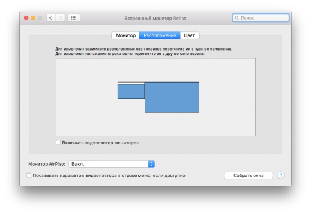Minimize the window with the yellow button
The height and width of the screenshot is (214, 311).
tap(33, 18)
